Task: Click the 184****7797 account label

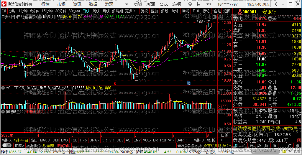Action: (227, 4)
